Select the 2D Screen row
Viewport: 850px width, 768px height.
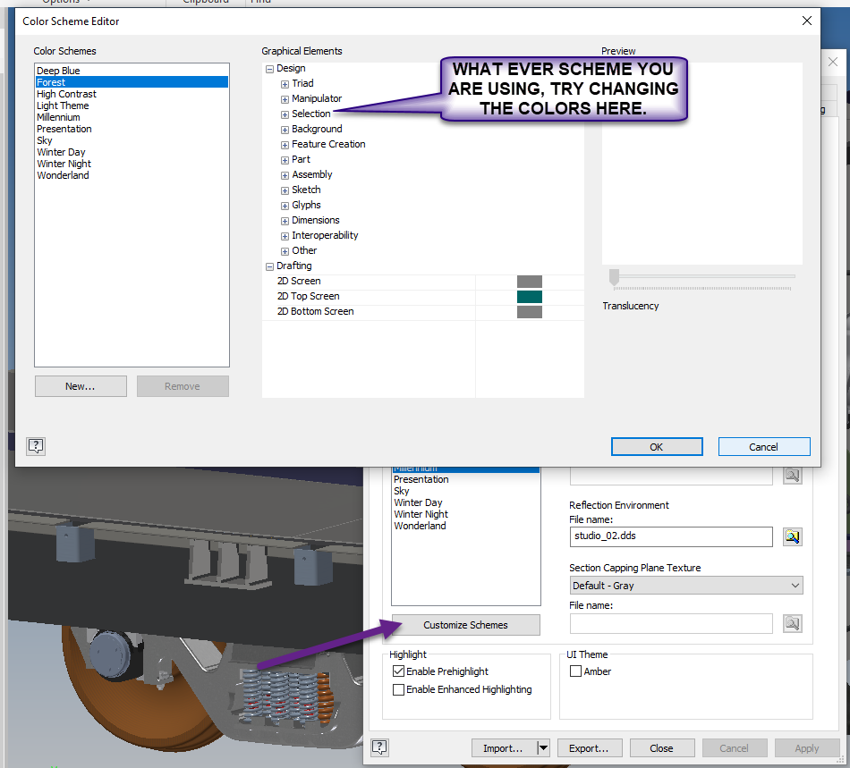(423, 281)
